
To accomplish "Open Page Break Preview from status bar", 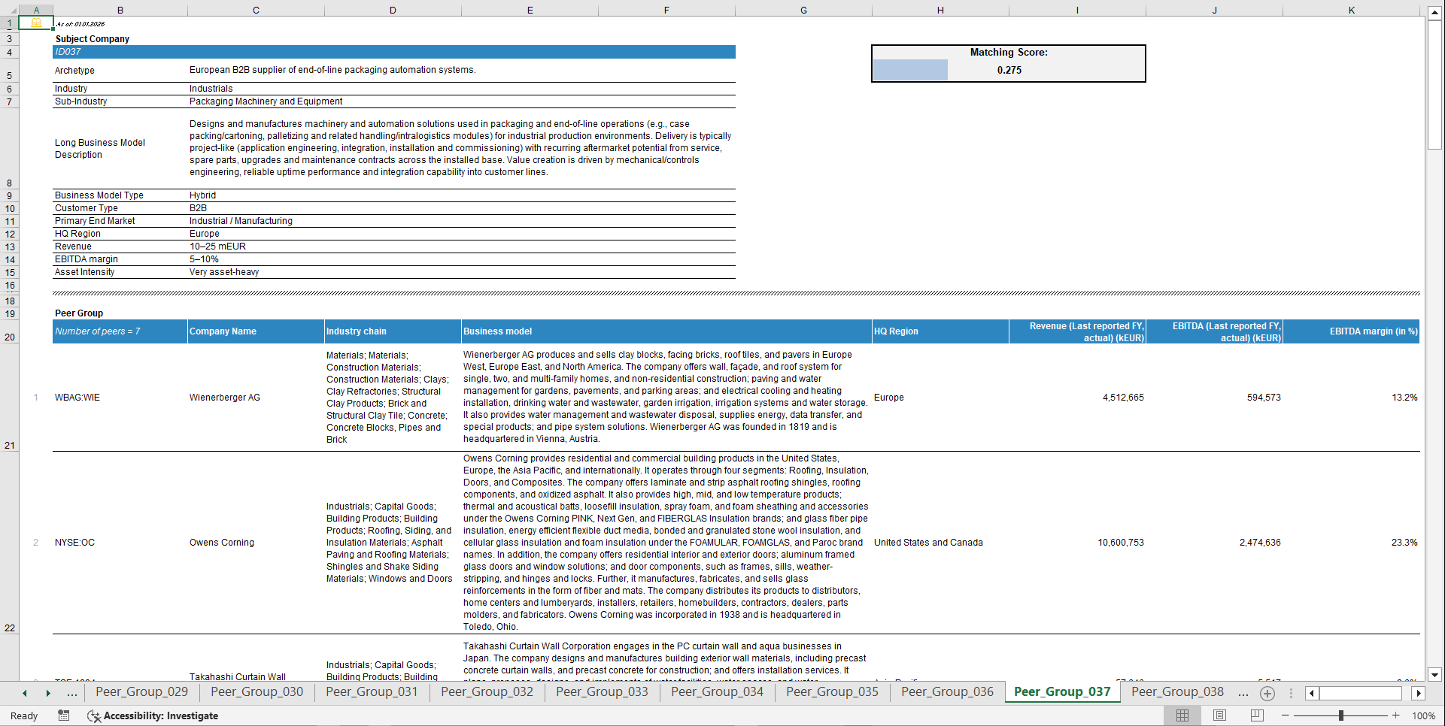I will pos(1258,715).
